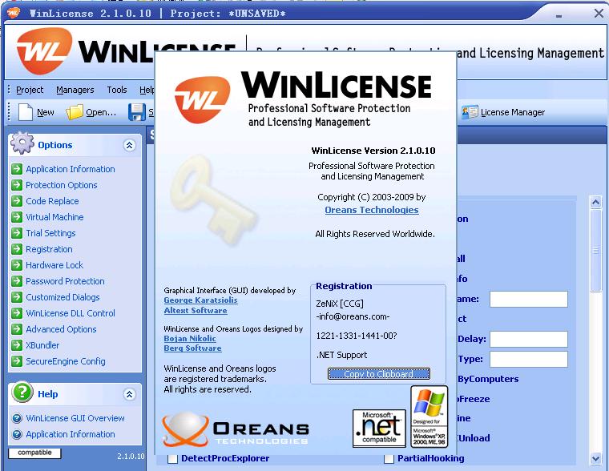Collapse the Help panel chevron
The width and height of the screenshot is (609, 471).
[129, 395]
